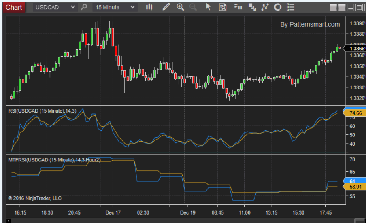Open the bar style candlestick icon
This screenshot has height=223, width=366.
pyautogui.click(x=149, y=7)
